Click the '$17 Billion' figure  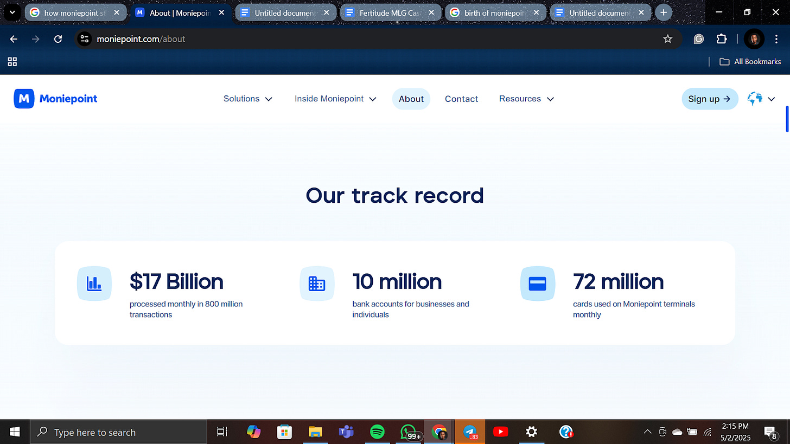point(176,281)
